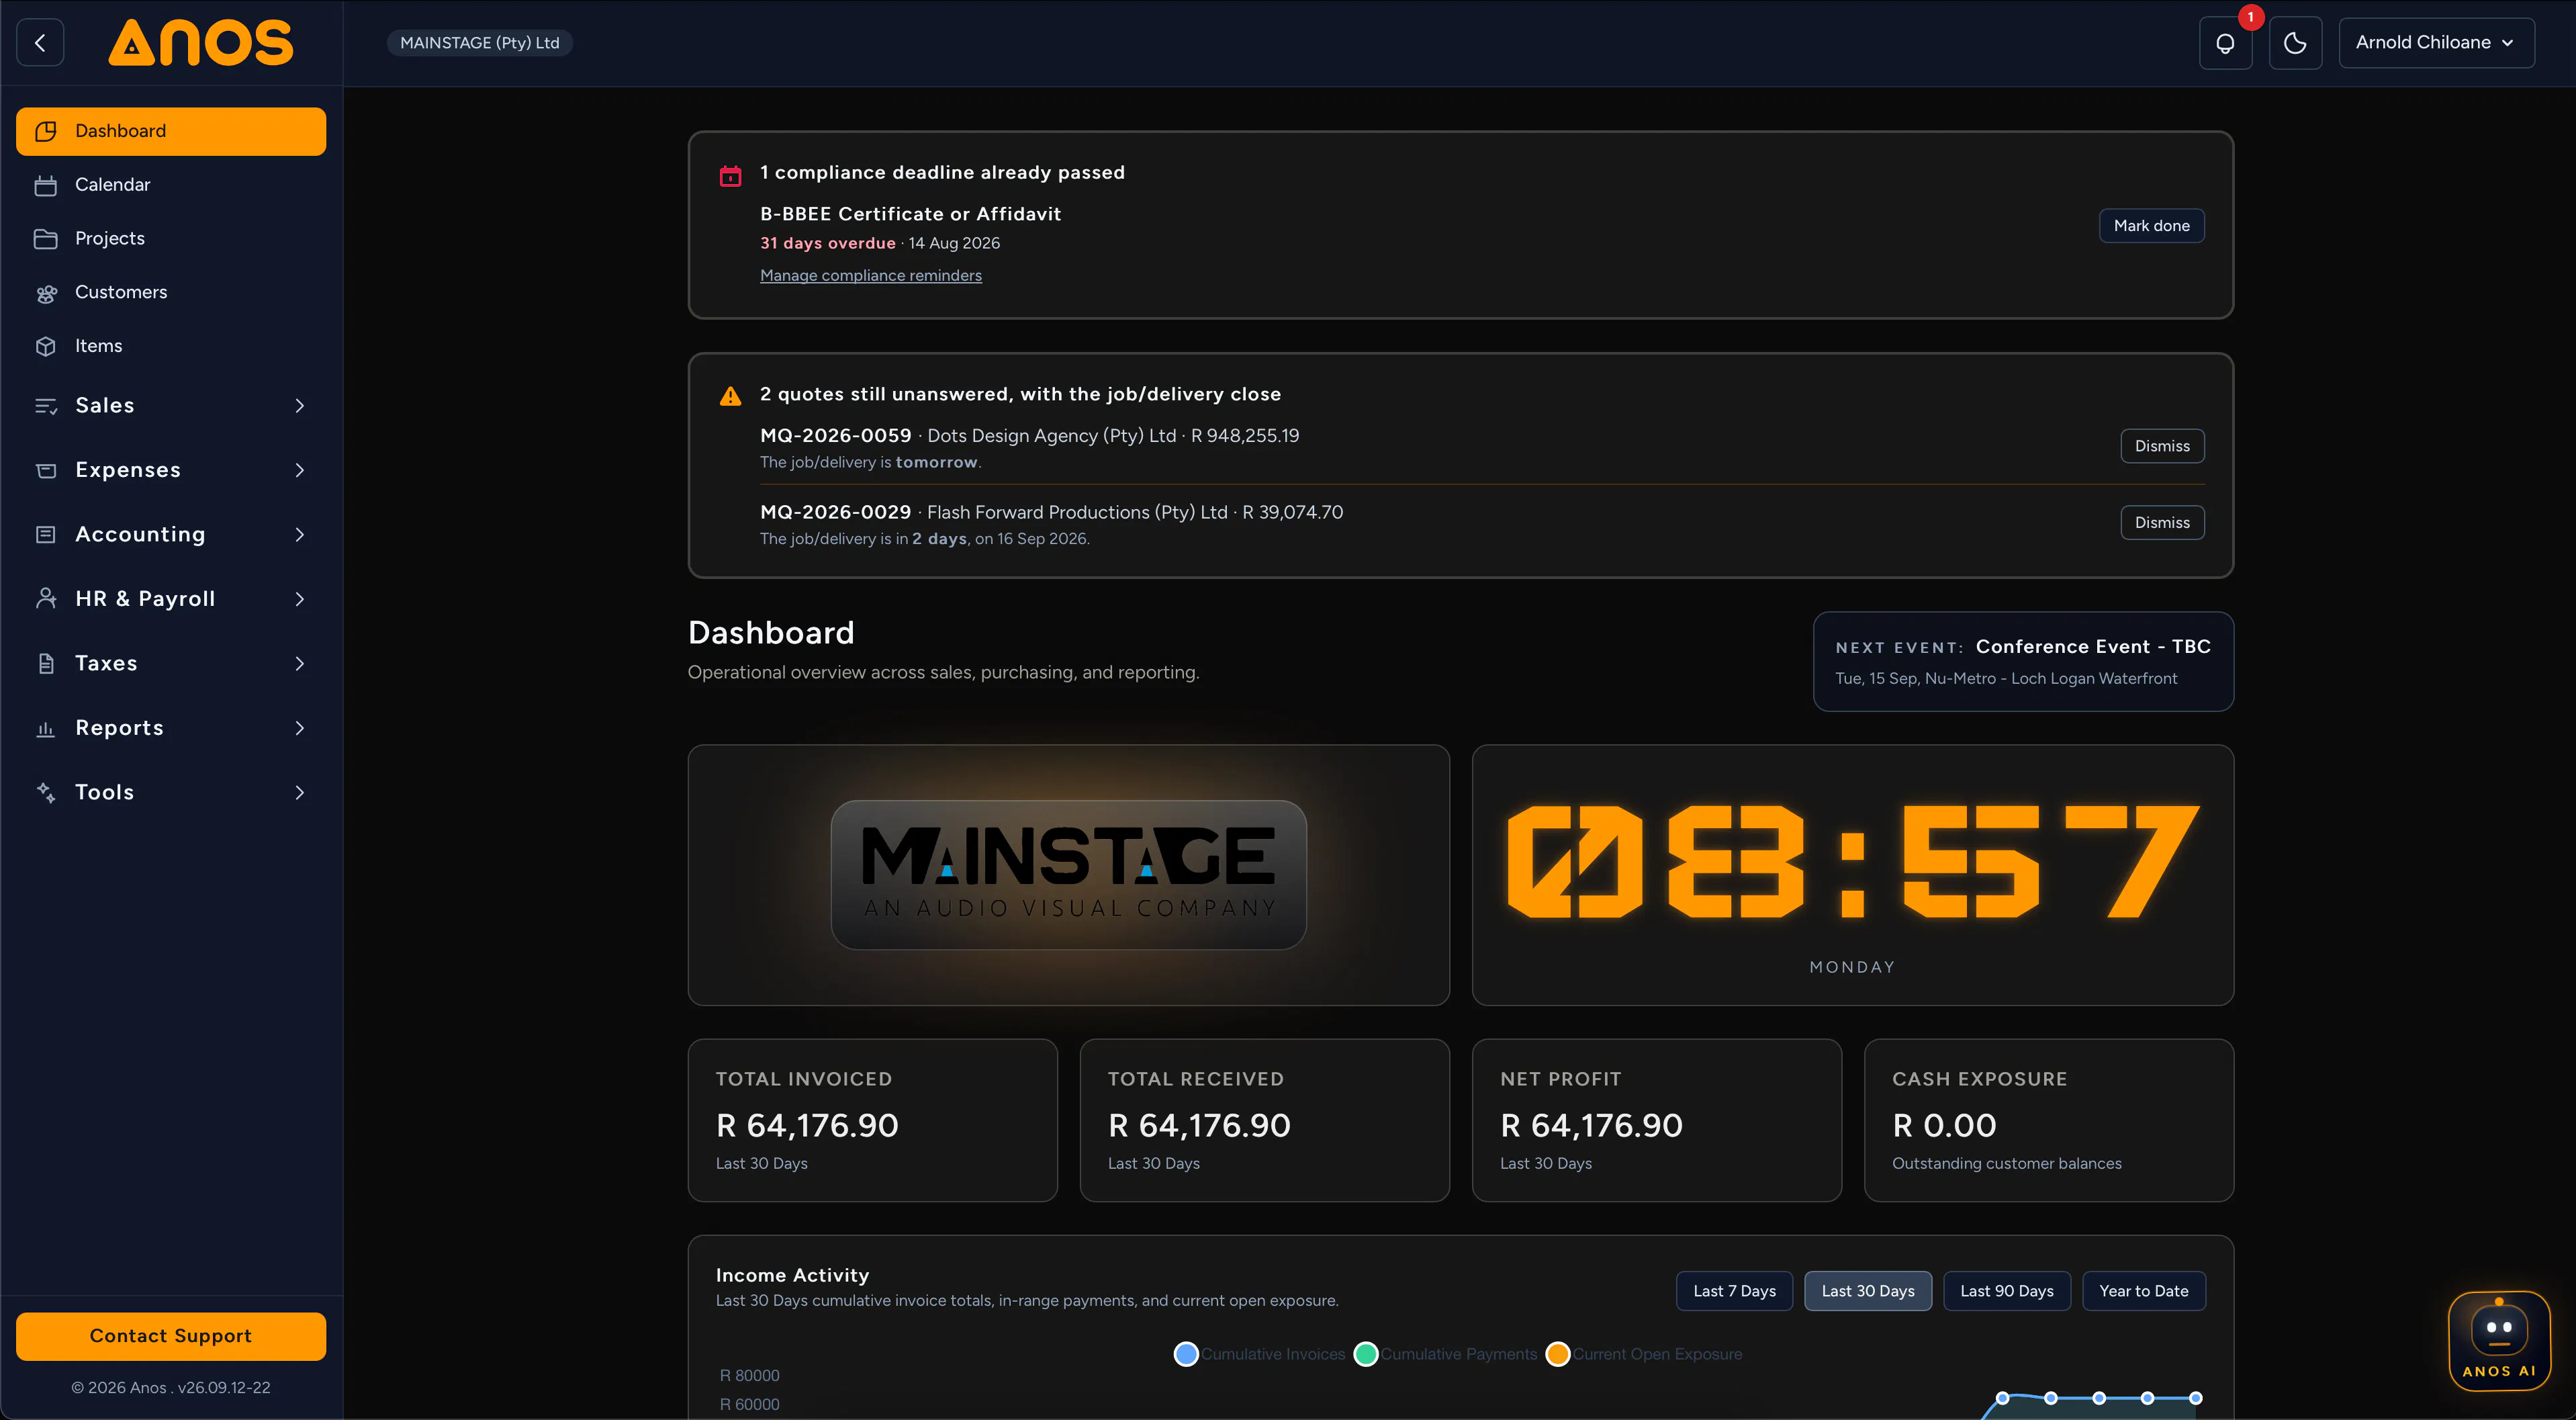Image resolution: width=2576 pixels, height=1420 pixels.
Task: Click the Contact Support button
Action: 171,1336
